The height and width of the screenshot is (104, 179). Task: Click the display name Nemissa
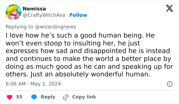(34, 9)
